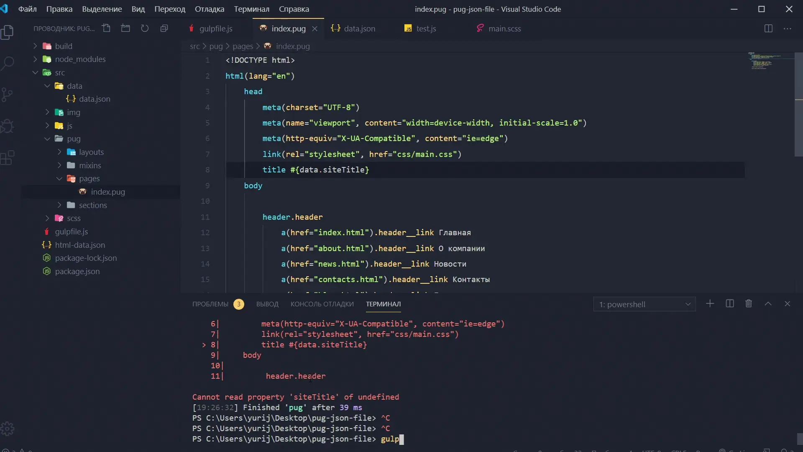803x452 pixels.
Task: Open the powershell terminal selector dropdown
Action: click(x=644, y=304)
